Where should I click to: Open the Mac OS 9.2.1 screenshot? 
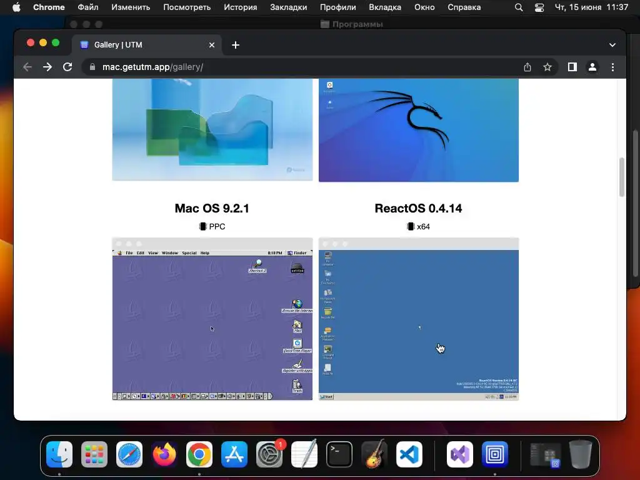point(212,319)
